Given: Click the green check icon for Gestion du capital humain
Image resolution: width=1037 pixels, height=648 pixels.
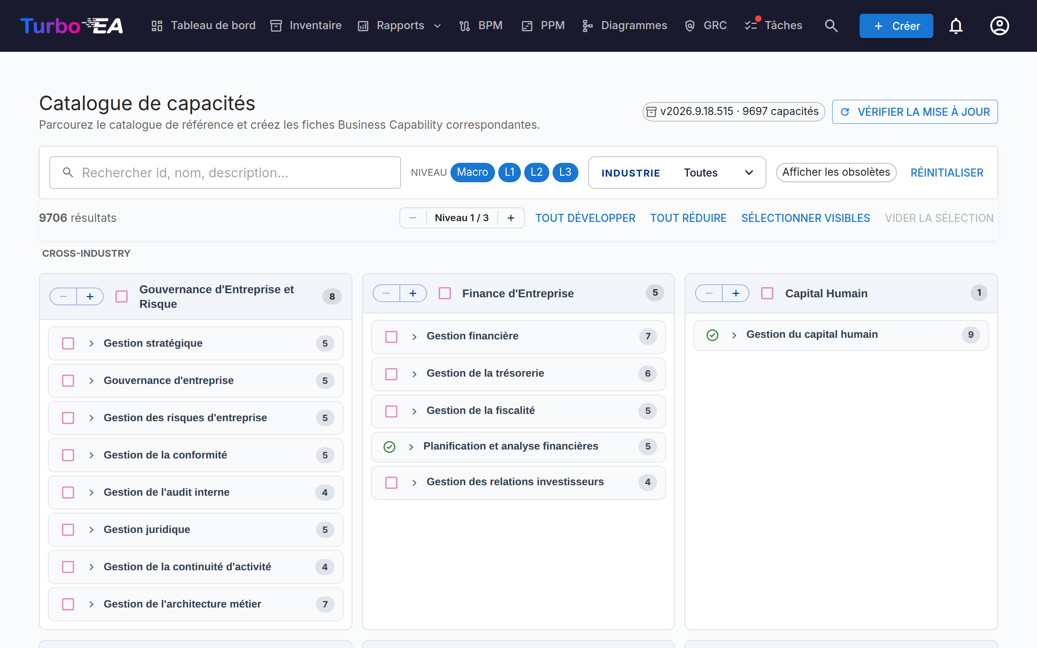Looking at the screenshot, I should [712, 335].
